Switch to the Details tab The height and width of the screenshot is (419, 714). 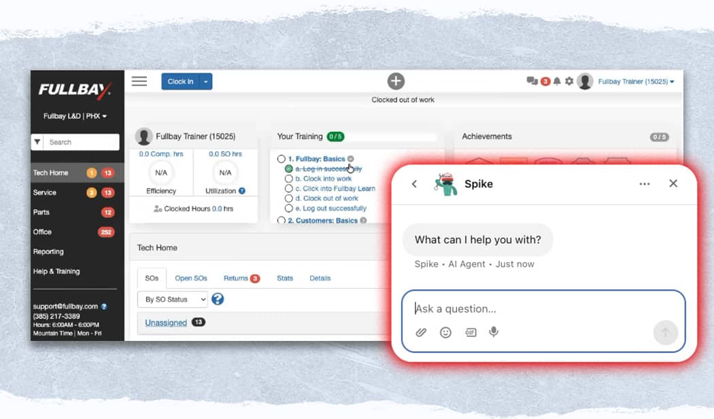pyautogui.click(x=320, y=278)
